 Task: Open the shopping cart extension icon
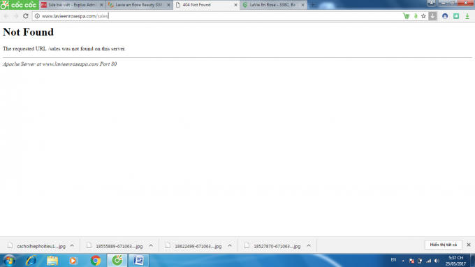click(407, 16)
